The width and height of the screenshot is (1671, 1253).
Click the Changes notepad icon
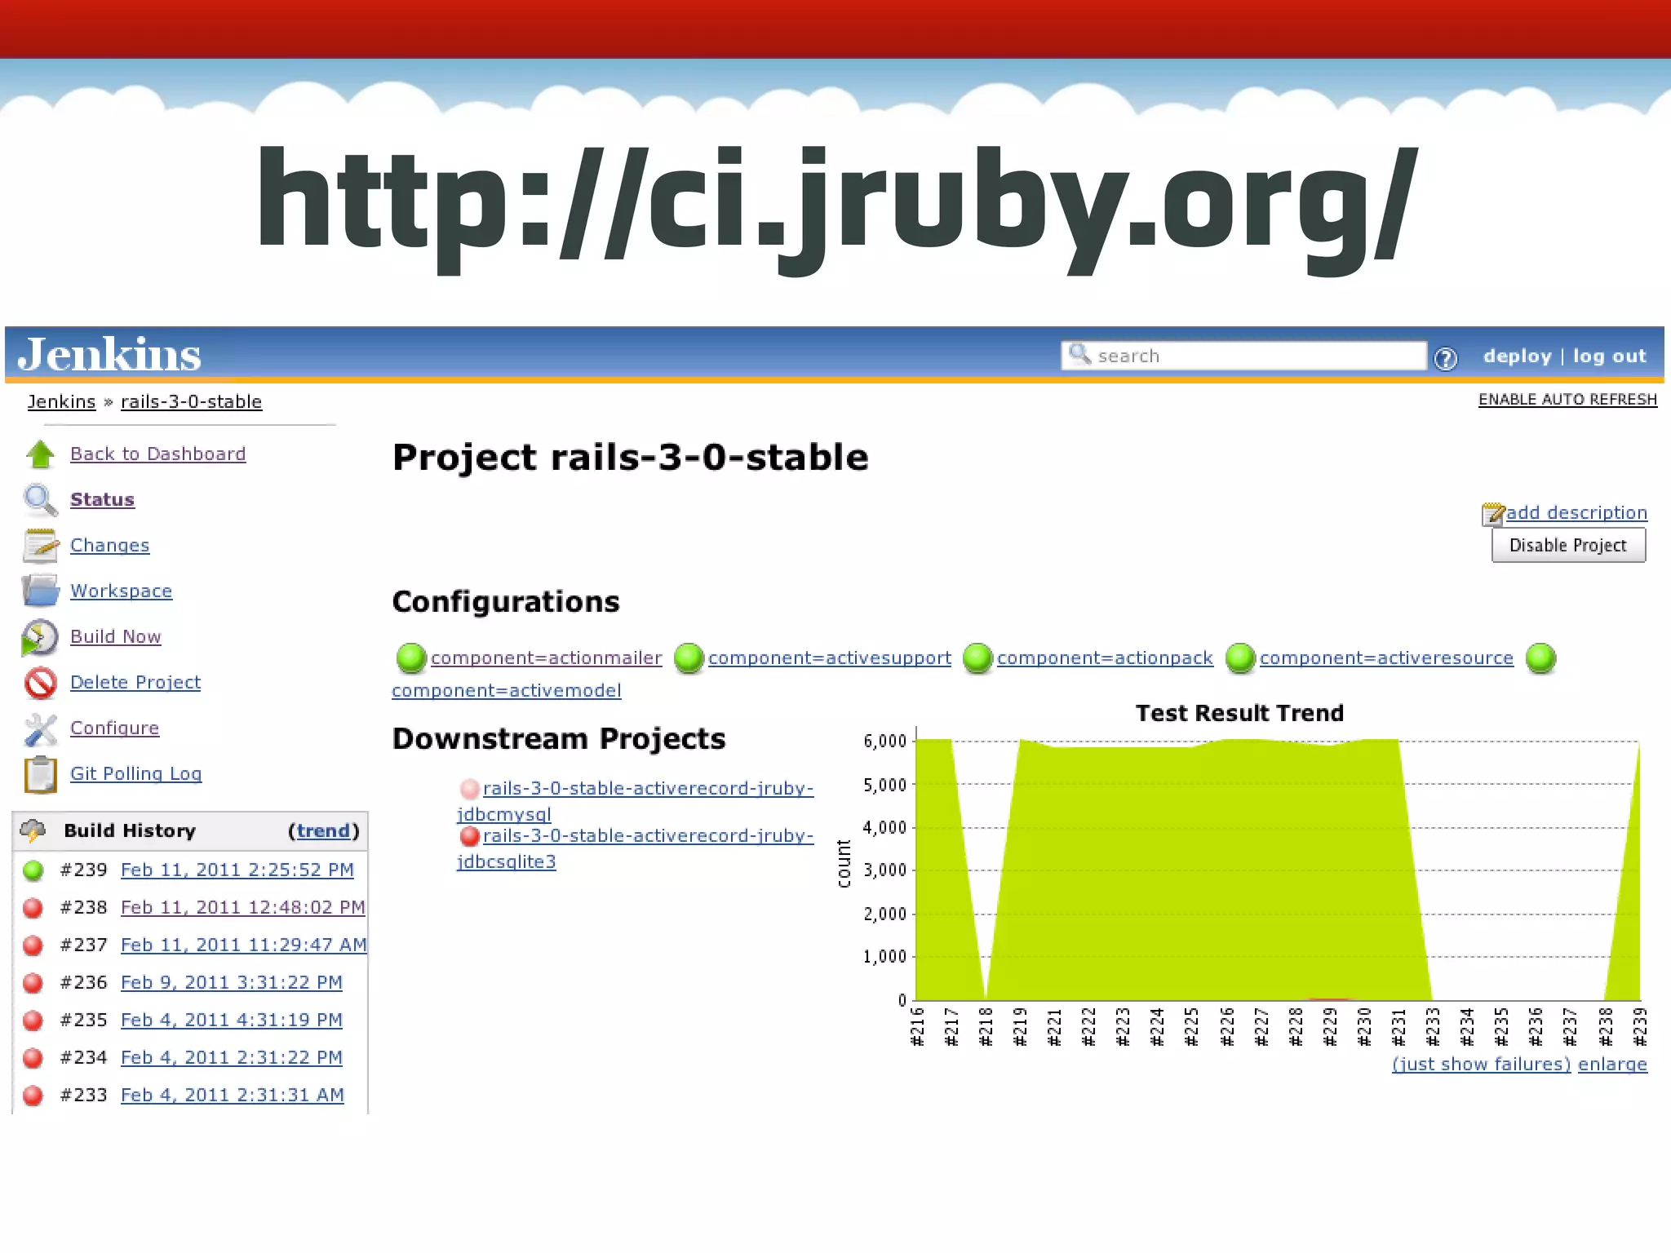point(40,546)
